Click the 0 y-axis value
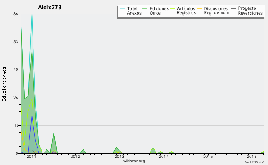Image resolution: width=268 pixels, height=165 pixels. point(17,153)
